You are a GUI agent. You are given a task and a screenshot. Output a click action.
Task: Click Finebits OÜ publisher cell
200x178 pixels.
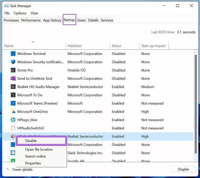pyautogui.click(x=77, y=70)
